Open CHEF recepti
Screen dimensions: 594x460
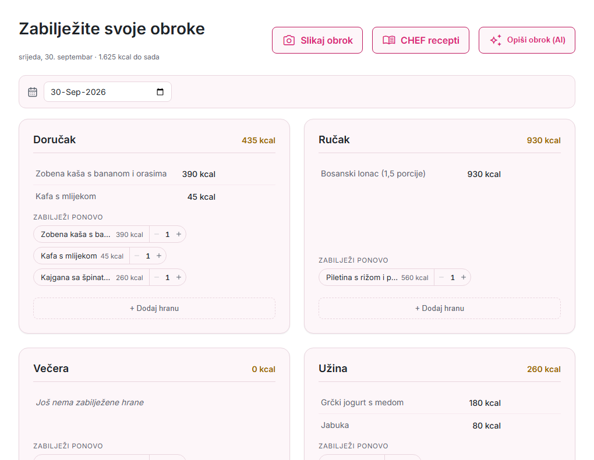[420, 40]
